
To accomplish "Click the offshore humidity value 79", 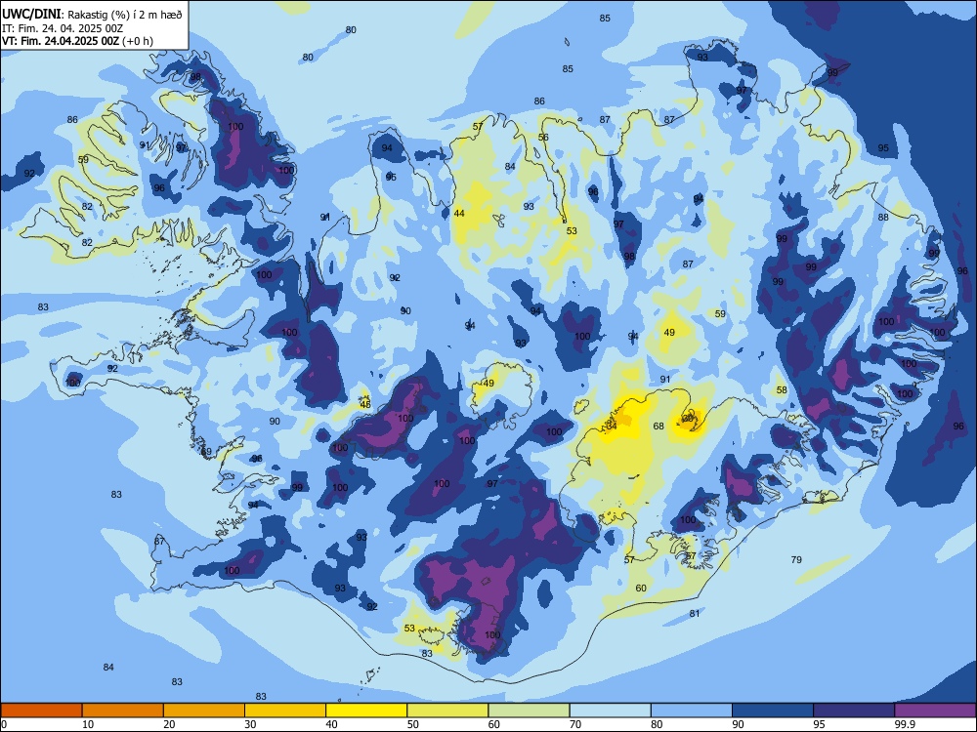I will pyautogui.click(x=796, y=559).
